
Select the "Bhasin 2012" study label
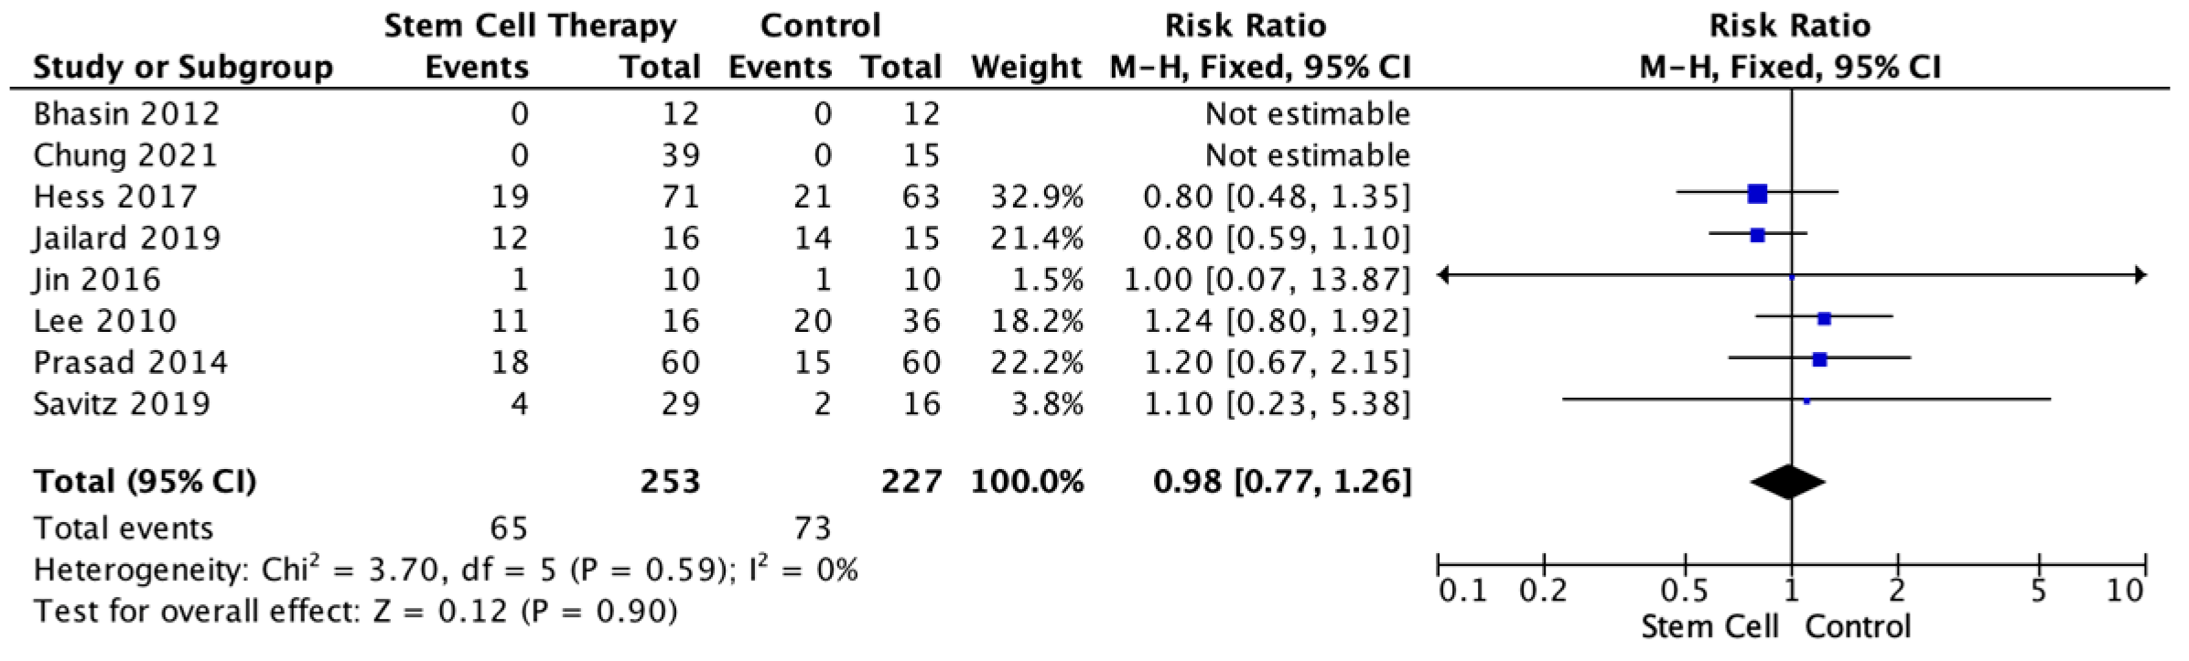point(126,114)
